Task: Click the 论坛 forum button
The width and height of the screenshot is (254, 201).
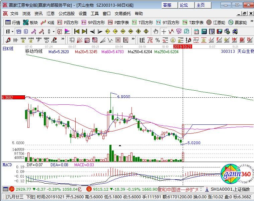Action: (186, 5)
